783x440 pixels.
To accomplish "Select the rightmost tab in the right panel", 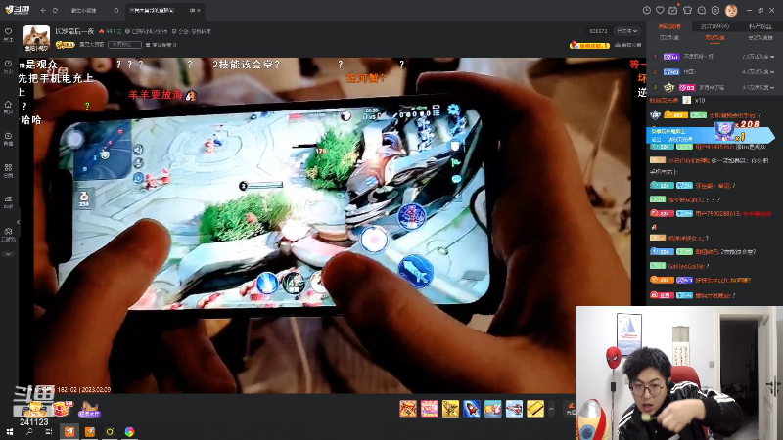I will [x=760, y=26].
